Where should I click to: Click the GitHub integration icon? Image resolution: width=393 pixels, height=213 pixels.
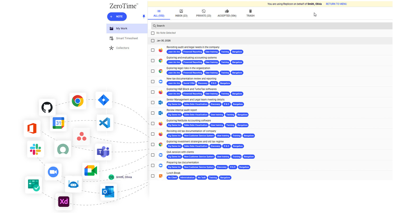pos(47,107)
